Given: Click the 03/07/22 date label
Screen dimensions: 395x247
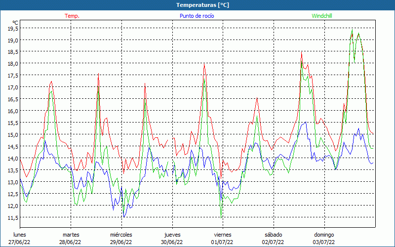Looking at the screenshot, I should click(x=324, y=242).
